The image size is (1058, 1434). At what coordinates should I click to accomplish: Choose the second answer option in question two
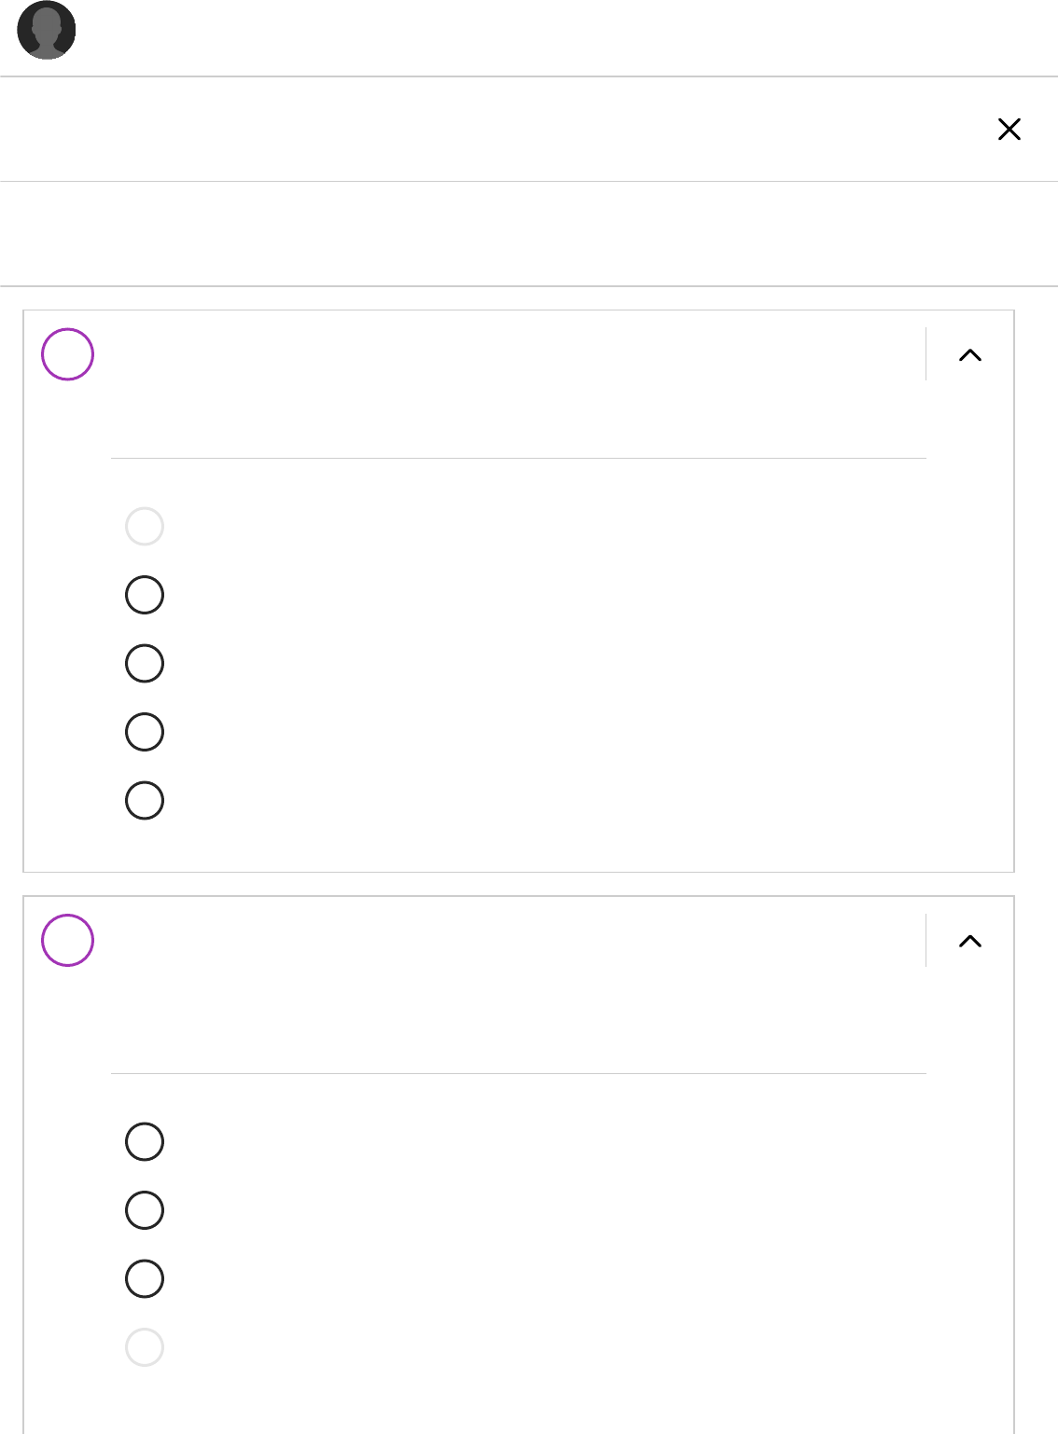[x=145, y=1210]
